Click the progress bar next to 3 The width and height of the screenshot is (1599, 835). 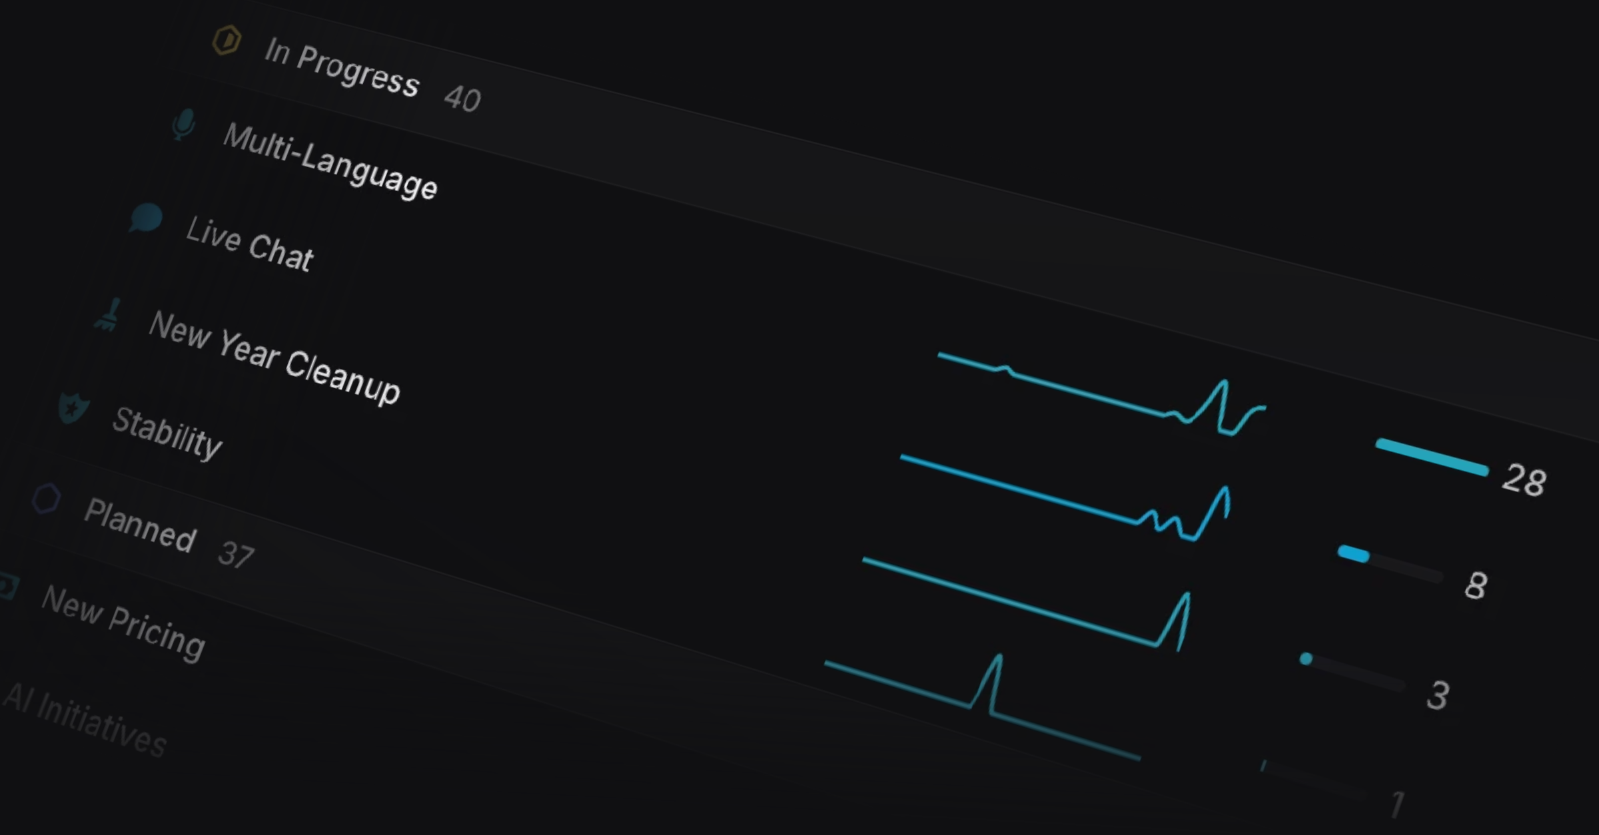coord(1352,671)
